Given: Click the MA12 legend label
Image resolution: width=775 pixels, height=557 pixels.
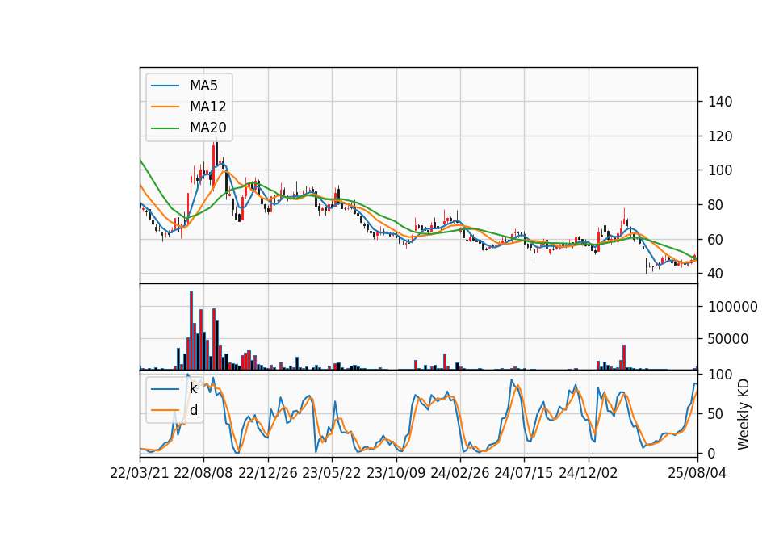Looking at the screenshot, I should pos(207,107).
